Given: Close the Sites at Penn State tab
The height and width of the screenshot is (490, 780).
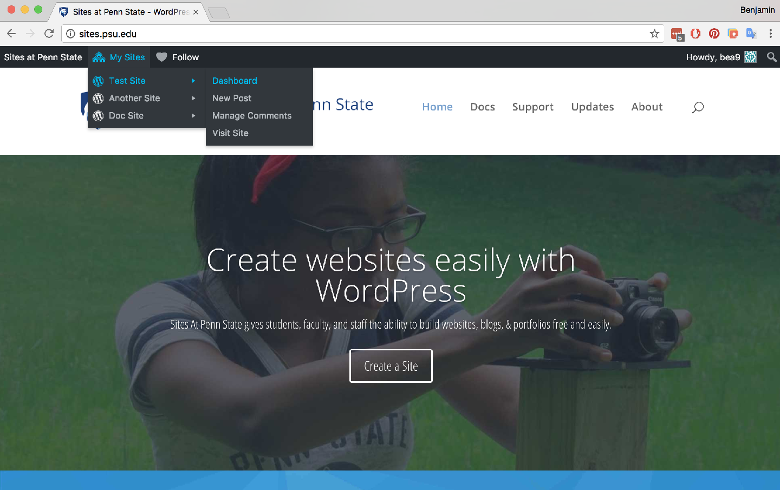Looking at the screenshot, I should [196, 12].
